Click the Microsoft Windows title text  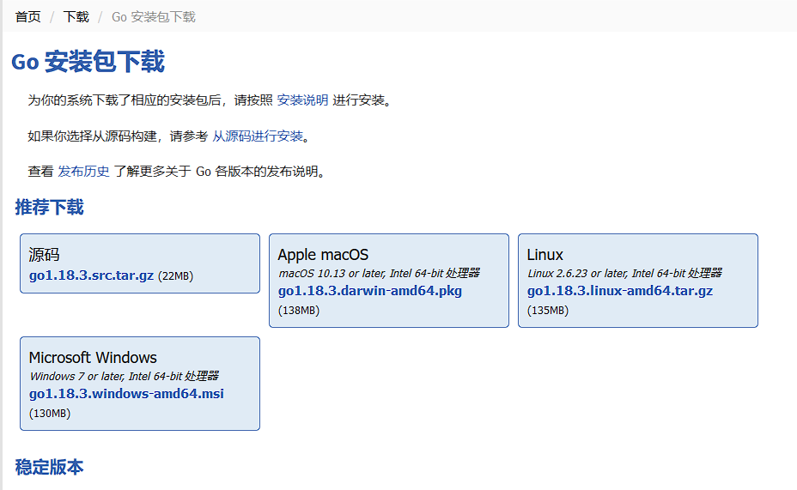[x=93, y=358]
